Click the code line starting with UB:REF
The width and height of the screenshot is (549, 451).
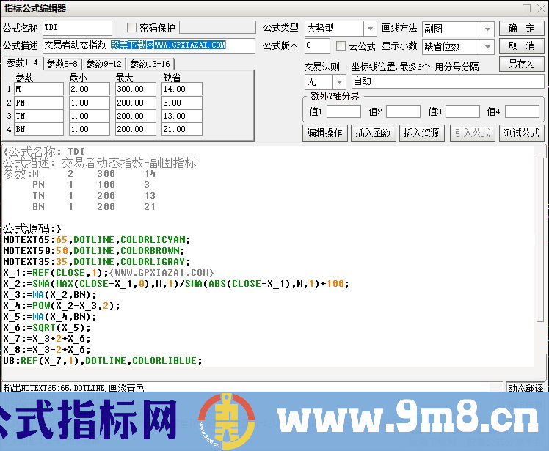coord(103,361)
